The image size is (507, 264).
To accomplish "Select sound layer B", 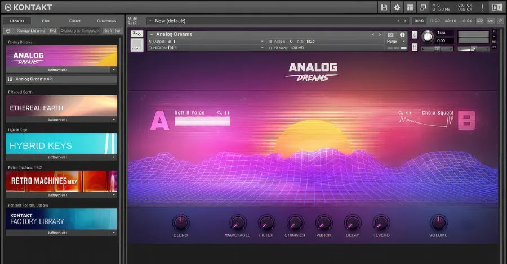I will [467, 120].
